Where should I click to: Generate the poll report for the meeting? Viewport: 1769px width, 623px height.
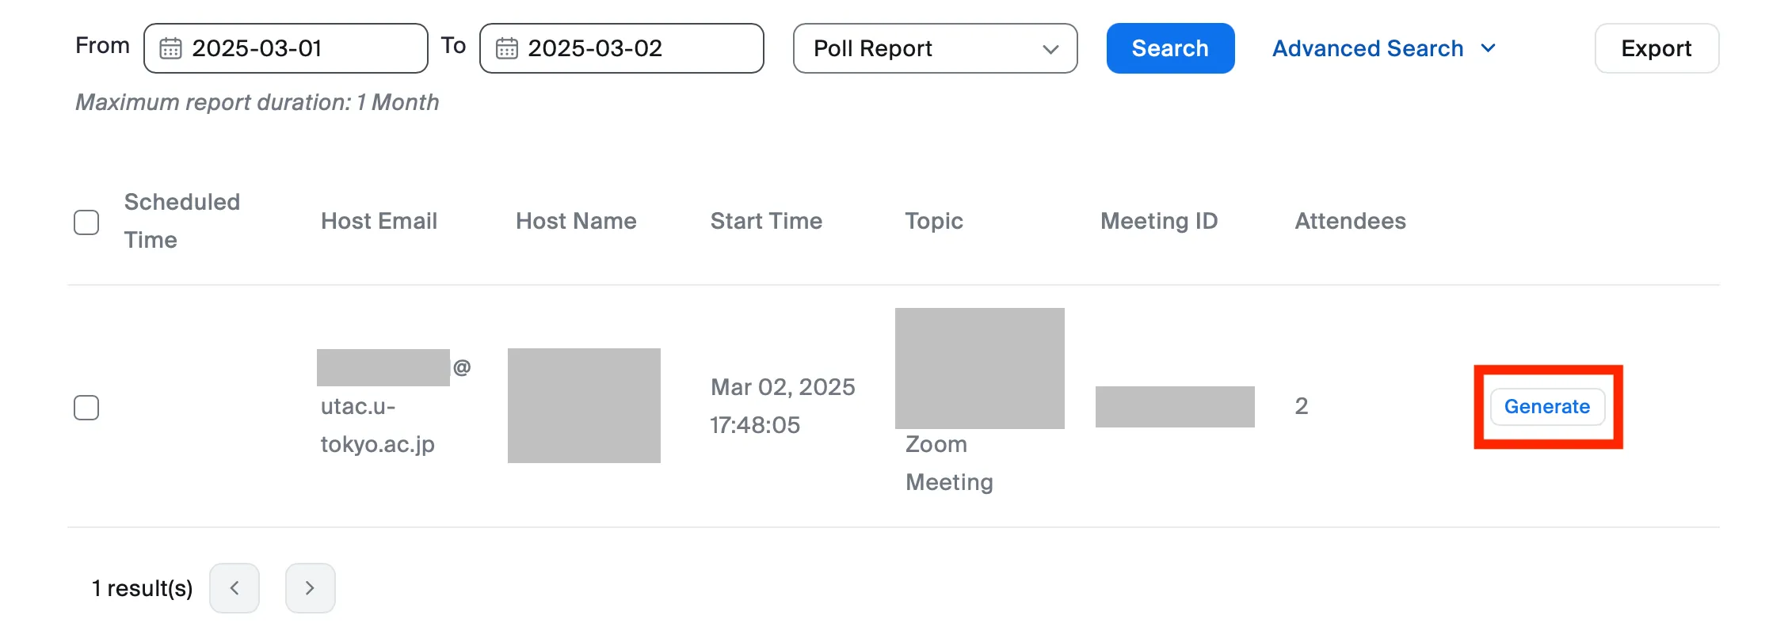coord(1546,406)
